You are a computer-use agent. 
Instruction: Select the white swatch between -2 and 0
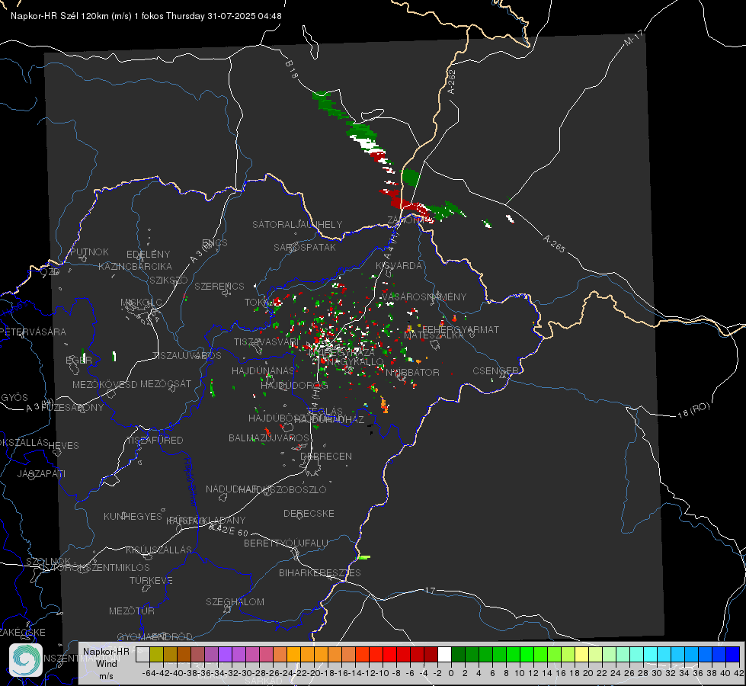tap(444, 654)
